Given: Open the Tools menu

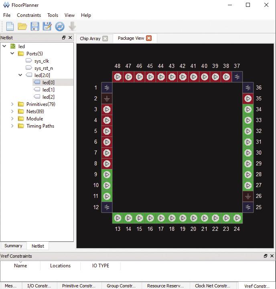Looking at the screenshot, I should point(53,15).
